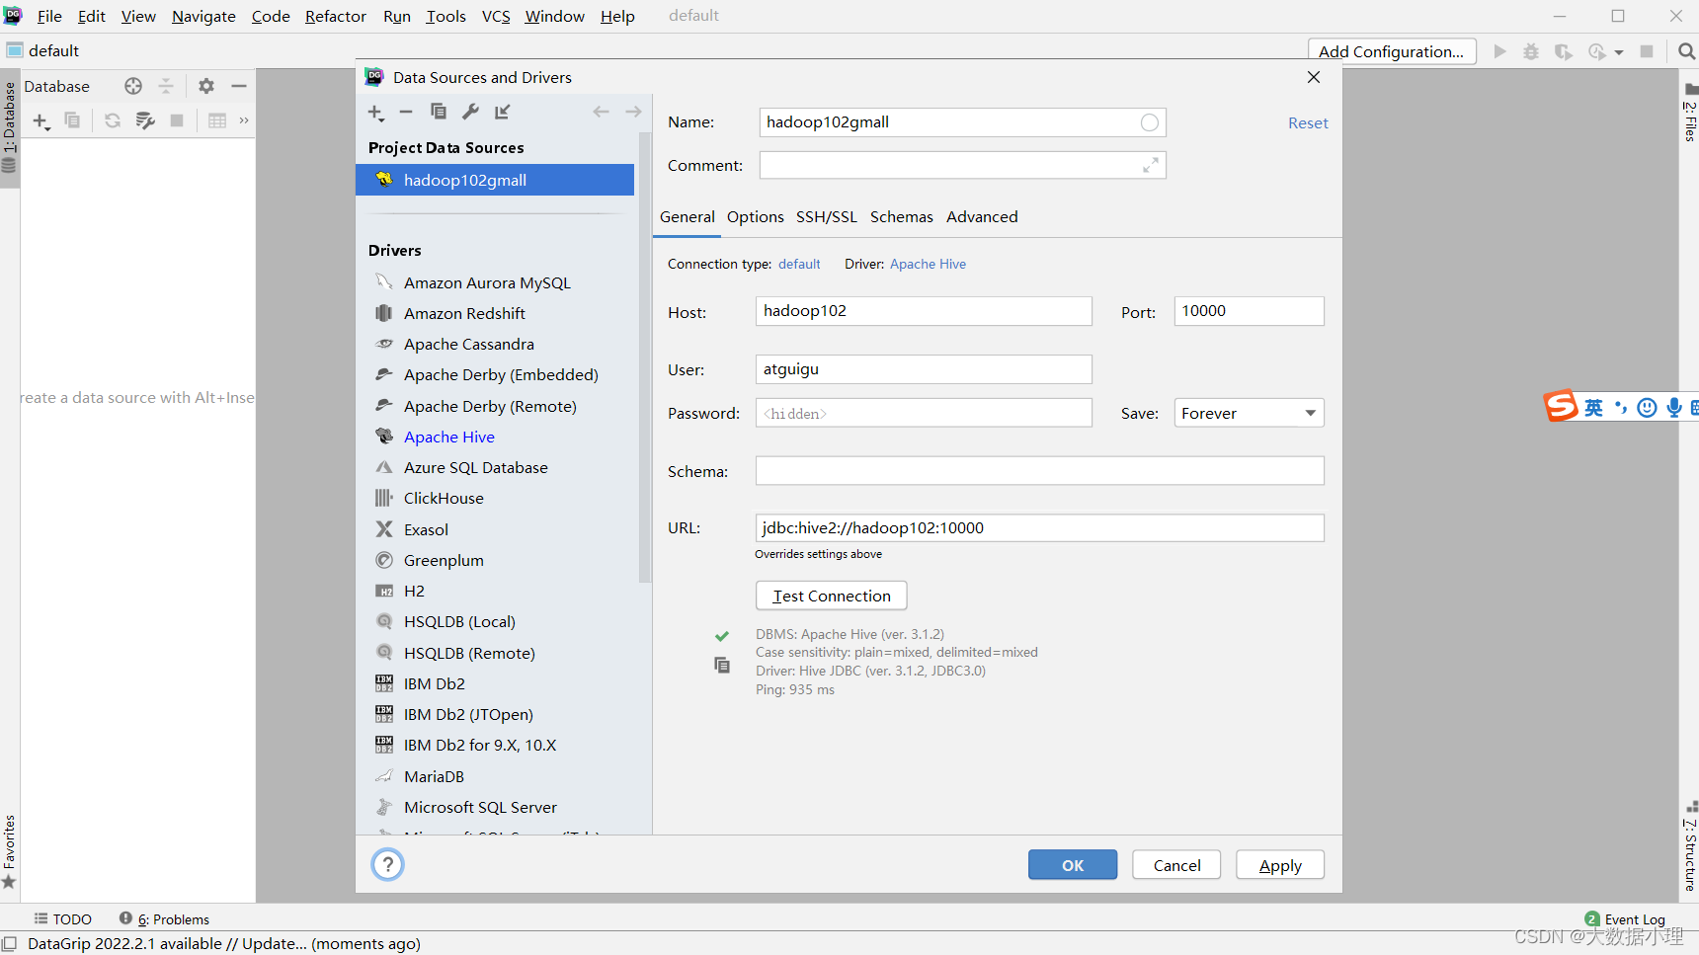The width and height of the screenshot is (1699, 955).
Task: Click the Debug bug toolbar icon
Action: [x=1531, y=51]
